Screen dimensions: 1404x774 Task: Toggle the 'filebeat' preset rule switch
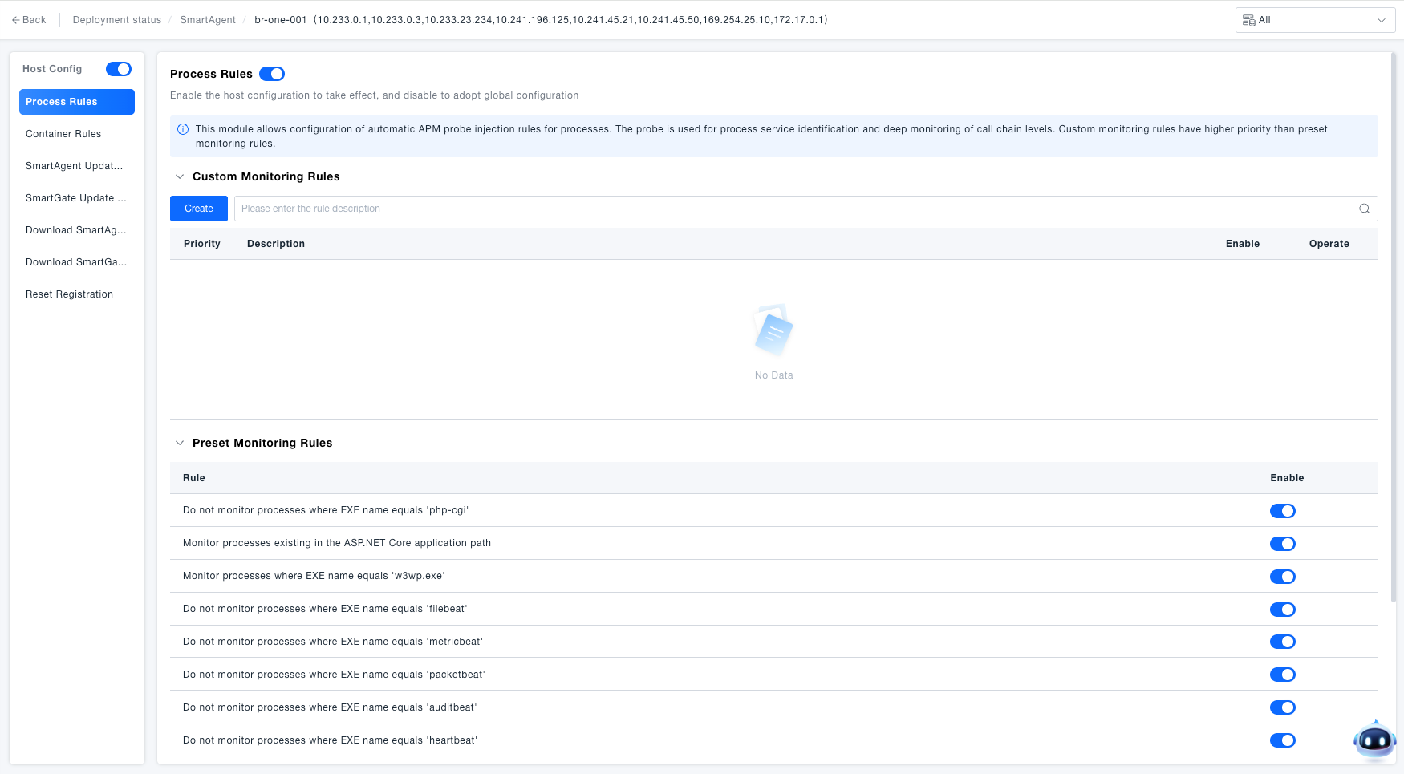pos(1283,610)
